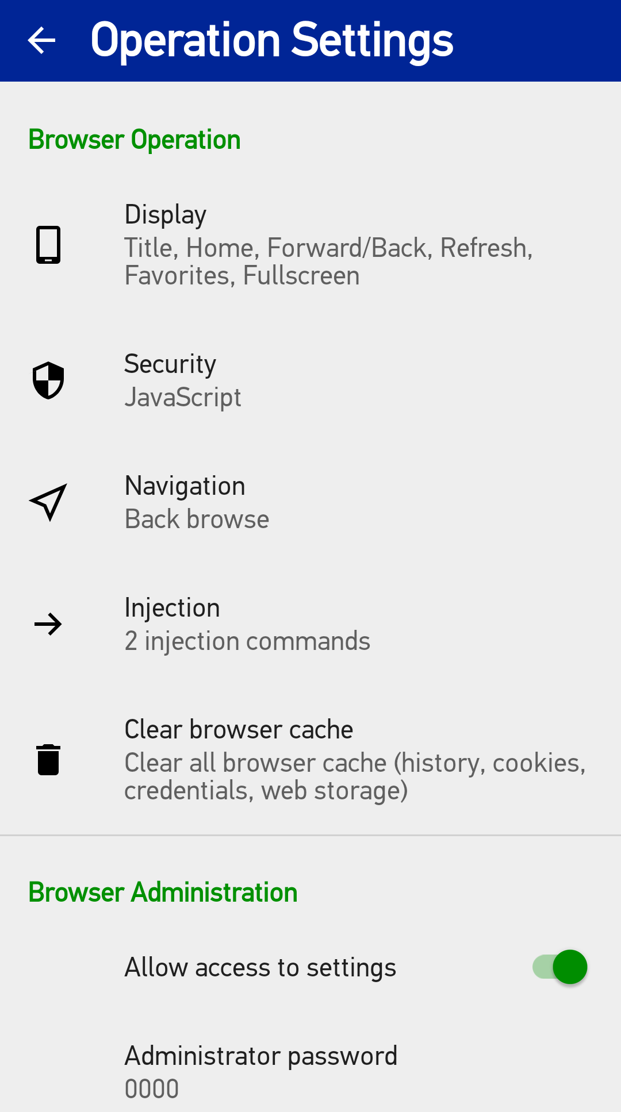Tap the JavaScript summary text
The image size is (621, 1112).
183,398
